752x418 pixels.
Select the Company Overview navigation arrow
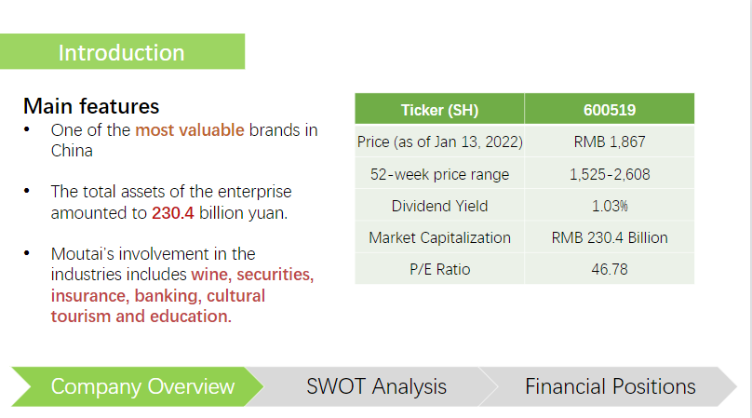(138, 386)
